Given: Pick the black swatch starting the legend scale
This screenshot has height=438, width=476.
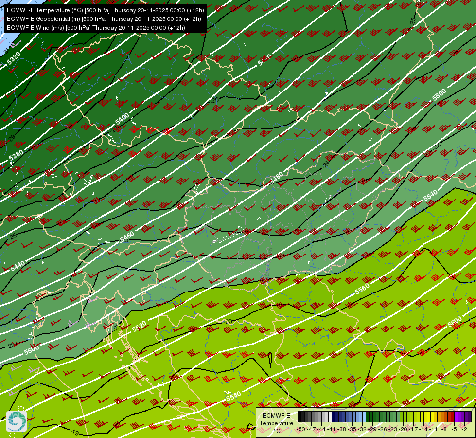Looking at the screenshot, I should pyautogui.click(x=300, y=417).
